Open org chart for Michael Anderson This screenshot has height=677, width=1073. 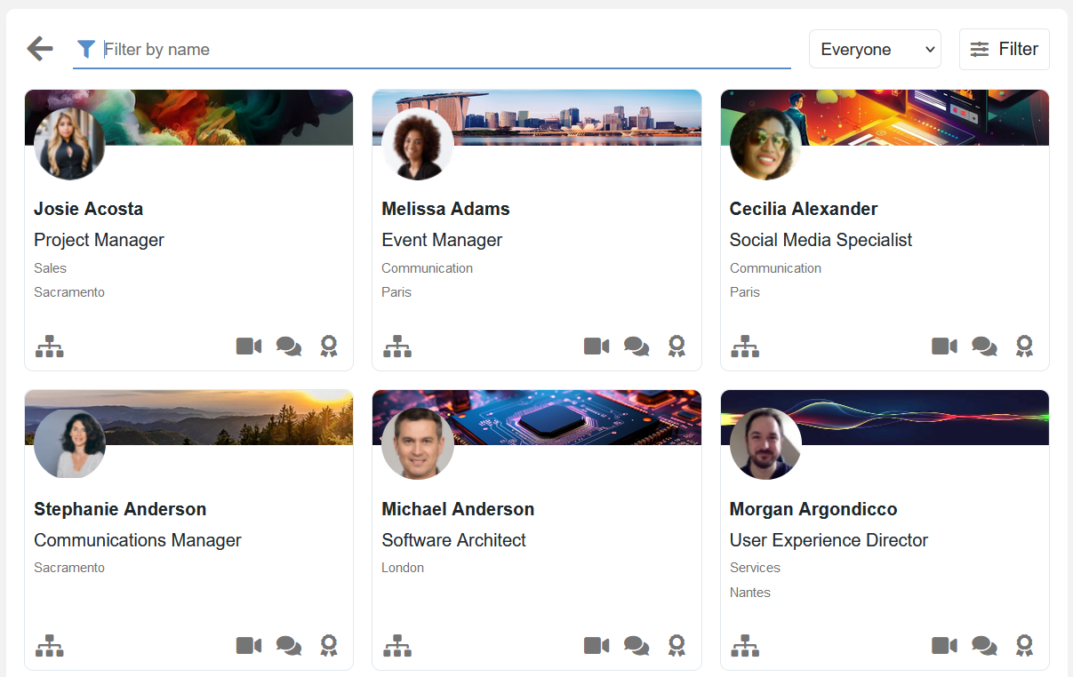pyautogui.click(x=397, y=646)
